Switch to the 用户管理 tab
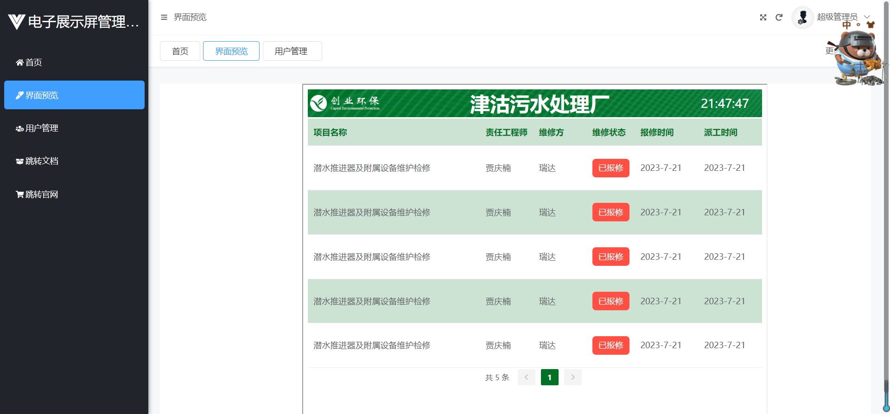This screenshot has width=890, height=414. coord(292,51)
